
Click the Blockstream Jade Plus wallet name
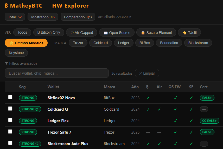click(68, 144)
